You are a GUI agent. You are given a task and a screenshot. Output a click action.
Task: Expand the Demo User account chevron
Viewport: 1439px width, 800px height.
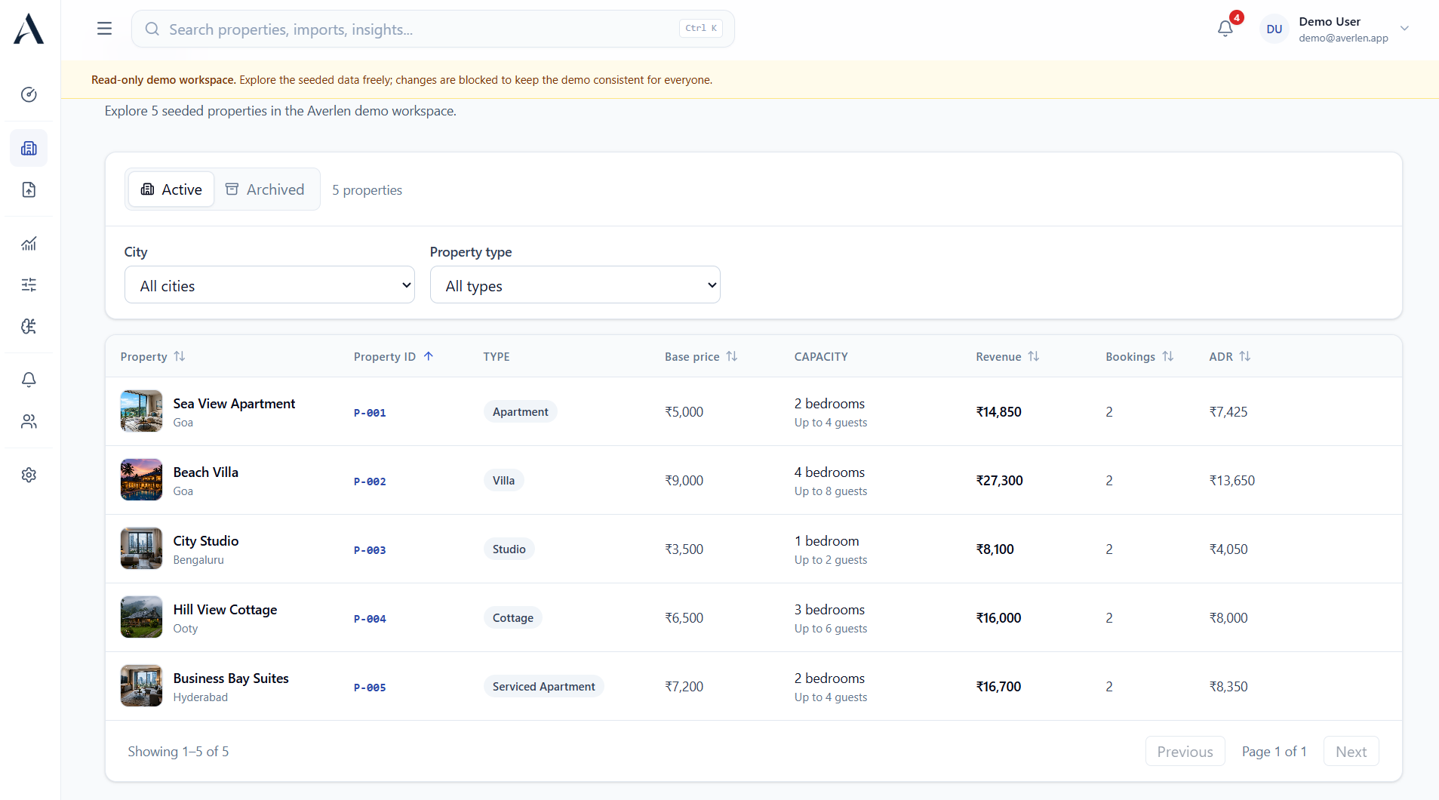click(x=1404, y=29)
